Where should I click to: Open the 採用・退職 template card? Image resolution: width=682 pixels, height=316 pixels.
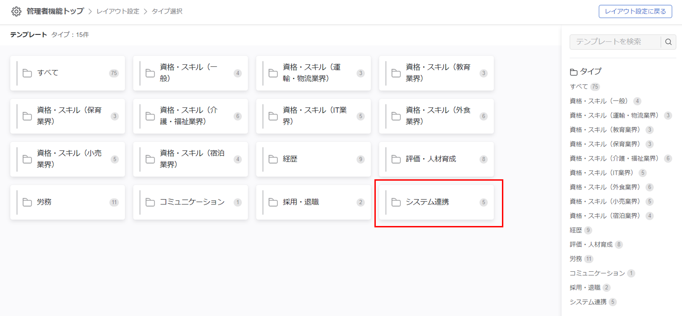coord(314,202)
